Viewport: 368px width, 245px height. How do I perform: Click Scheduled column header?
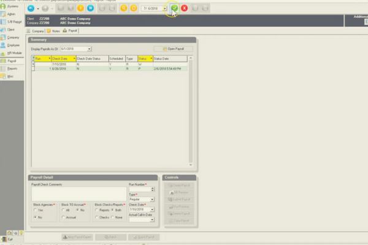click(117, 59)
